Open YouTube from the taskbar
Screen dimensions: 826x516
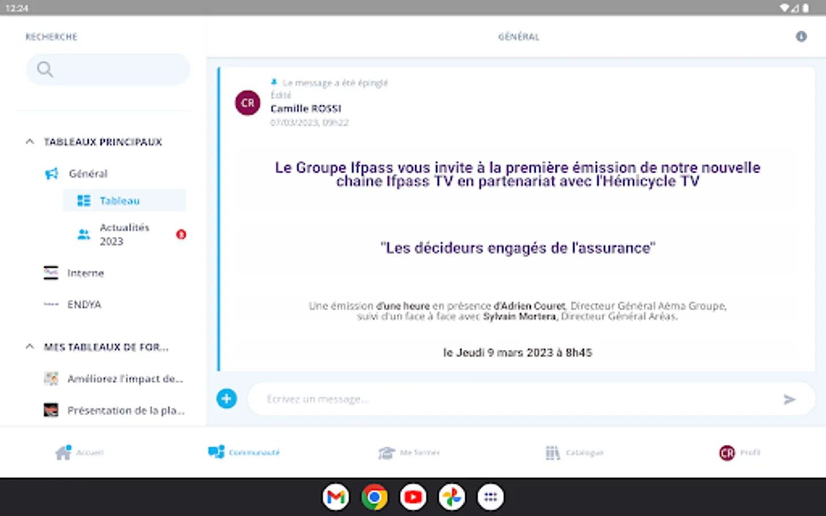pos(413,497)
